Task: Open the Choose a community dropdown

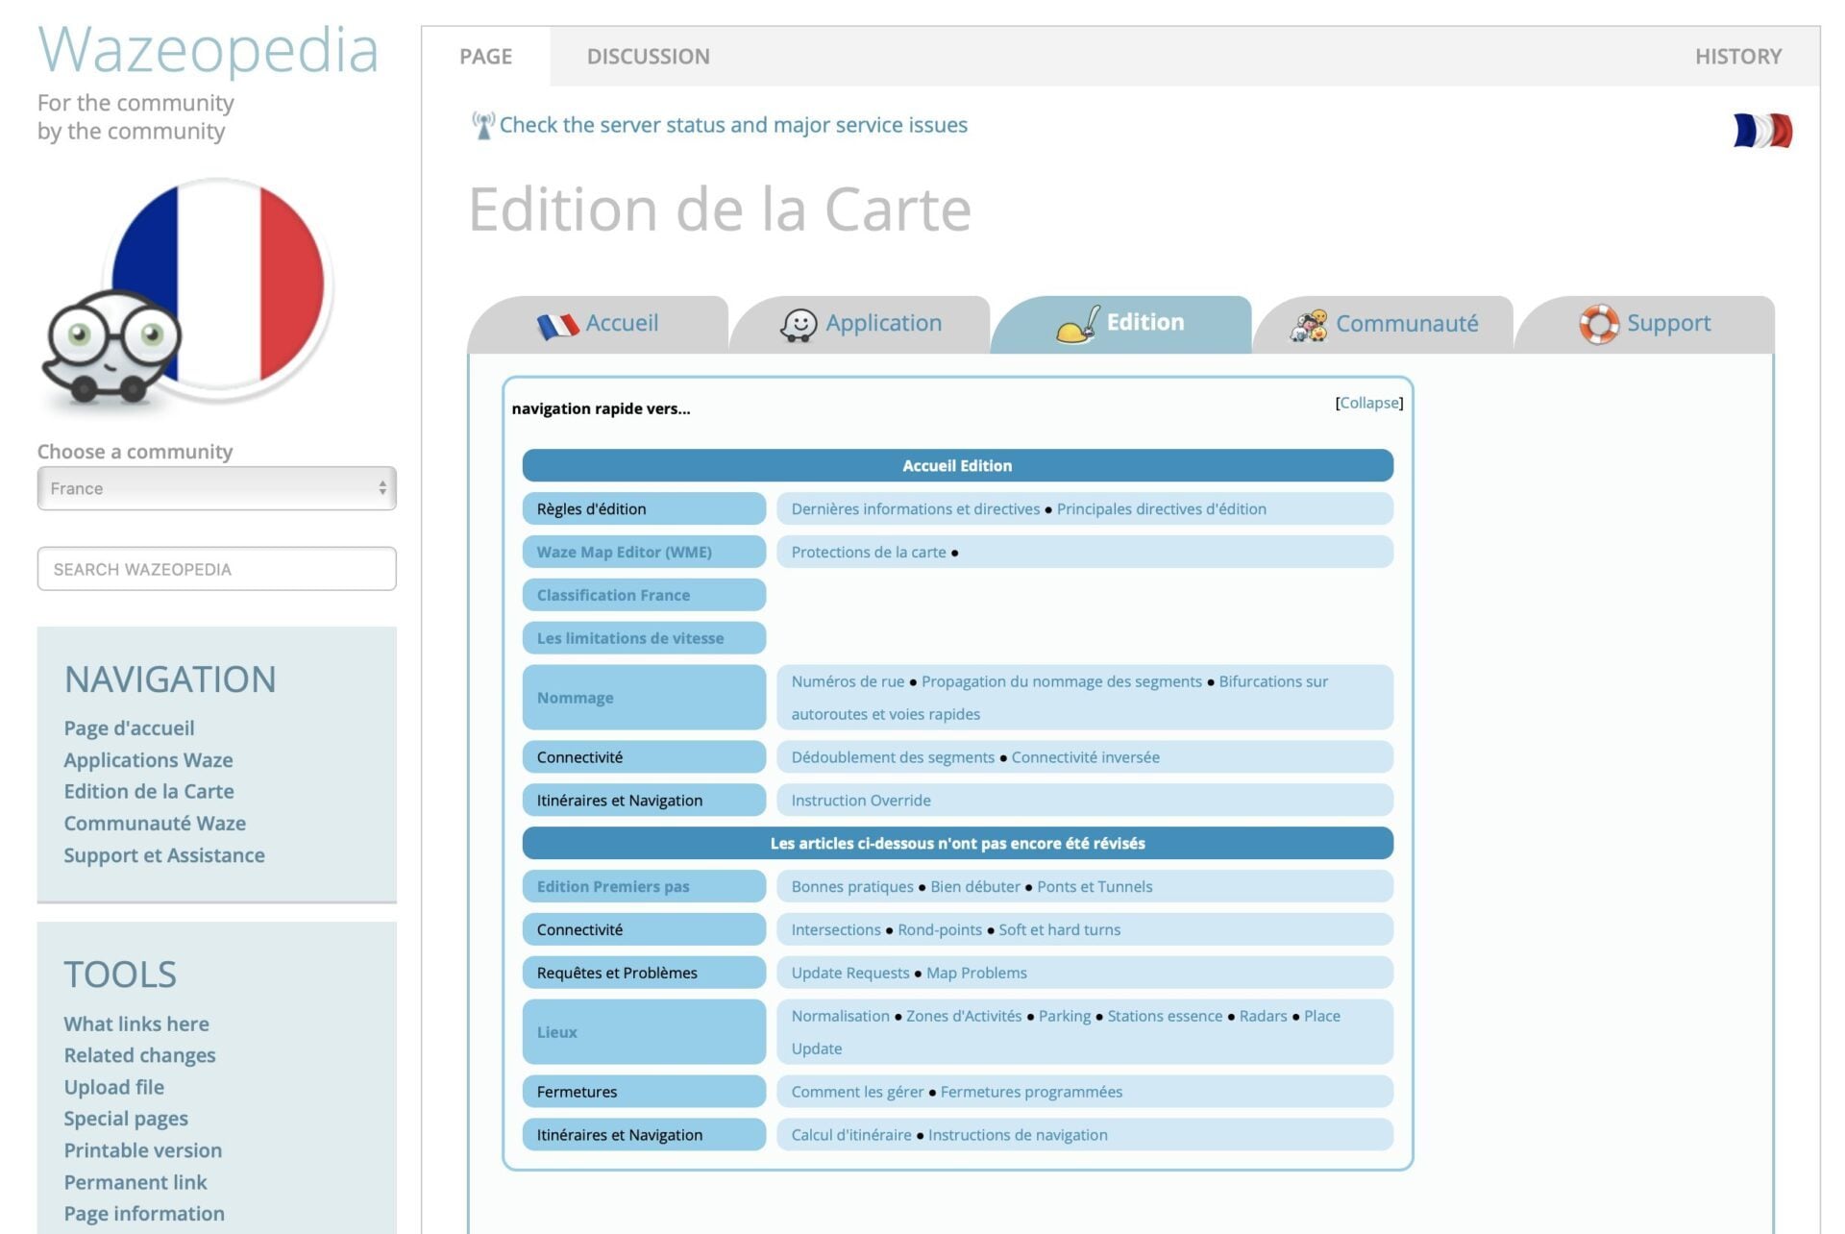Action: 216,488
